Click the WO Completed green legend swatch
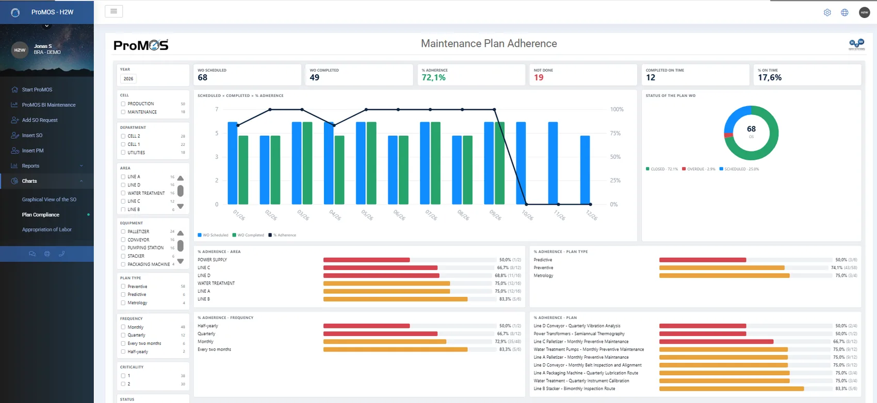877x403 pixels. tap(234, 235)
